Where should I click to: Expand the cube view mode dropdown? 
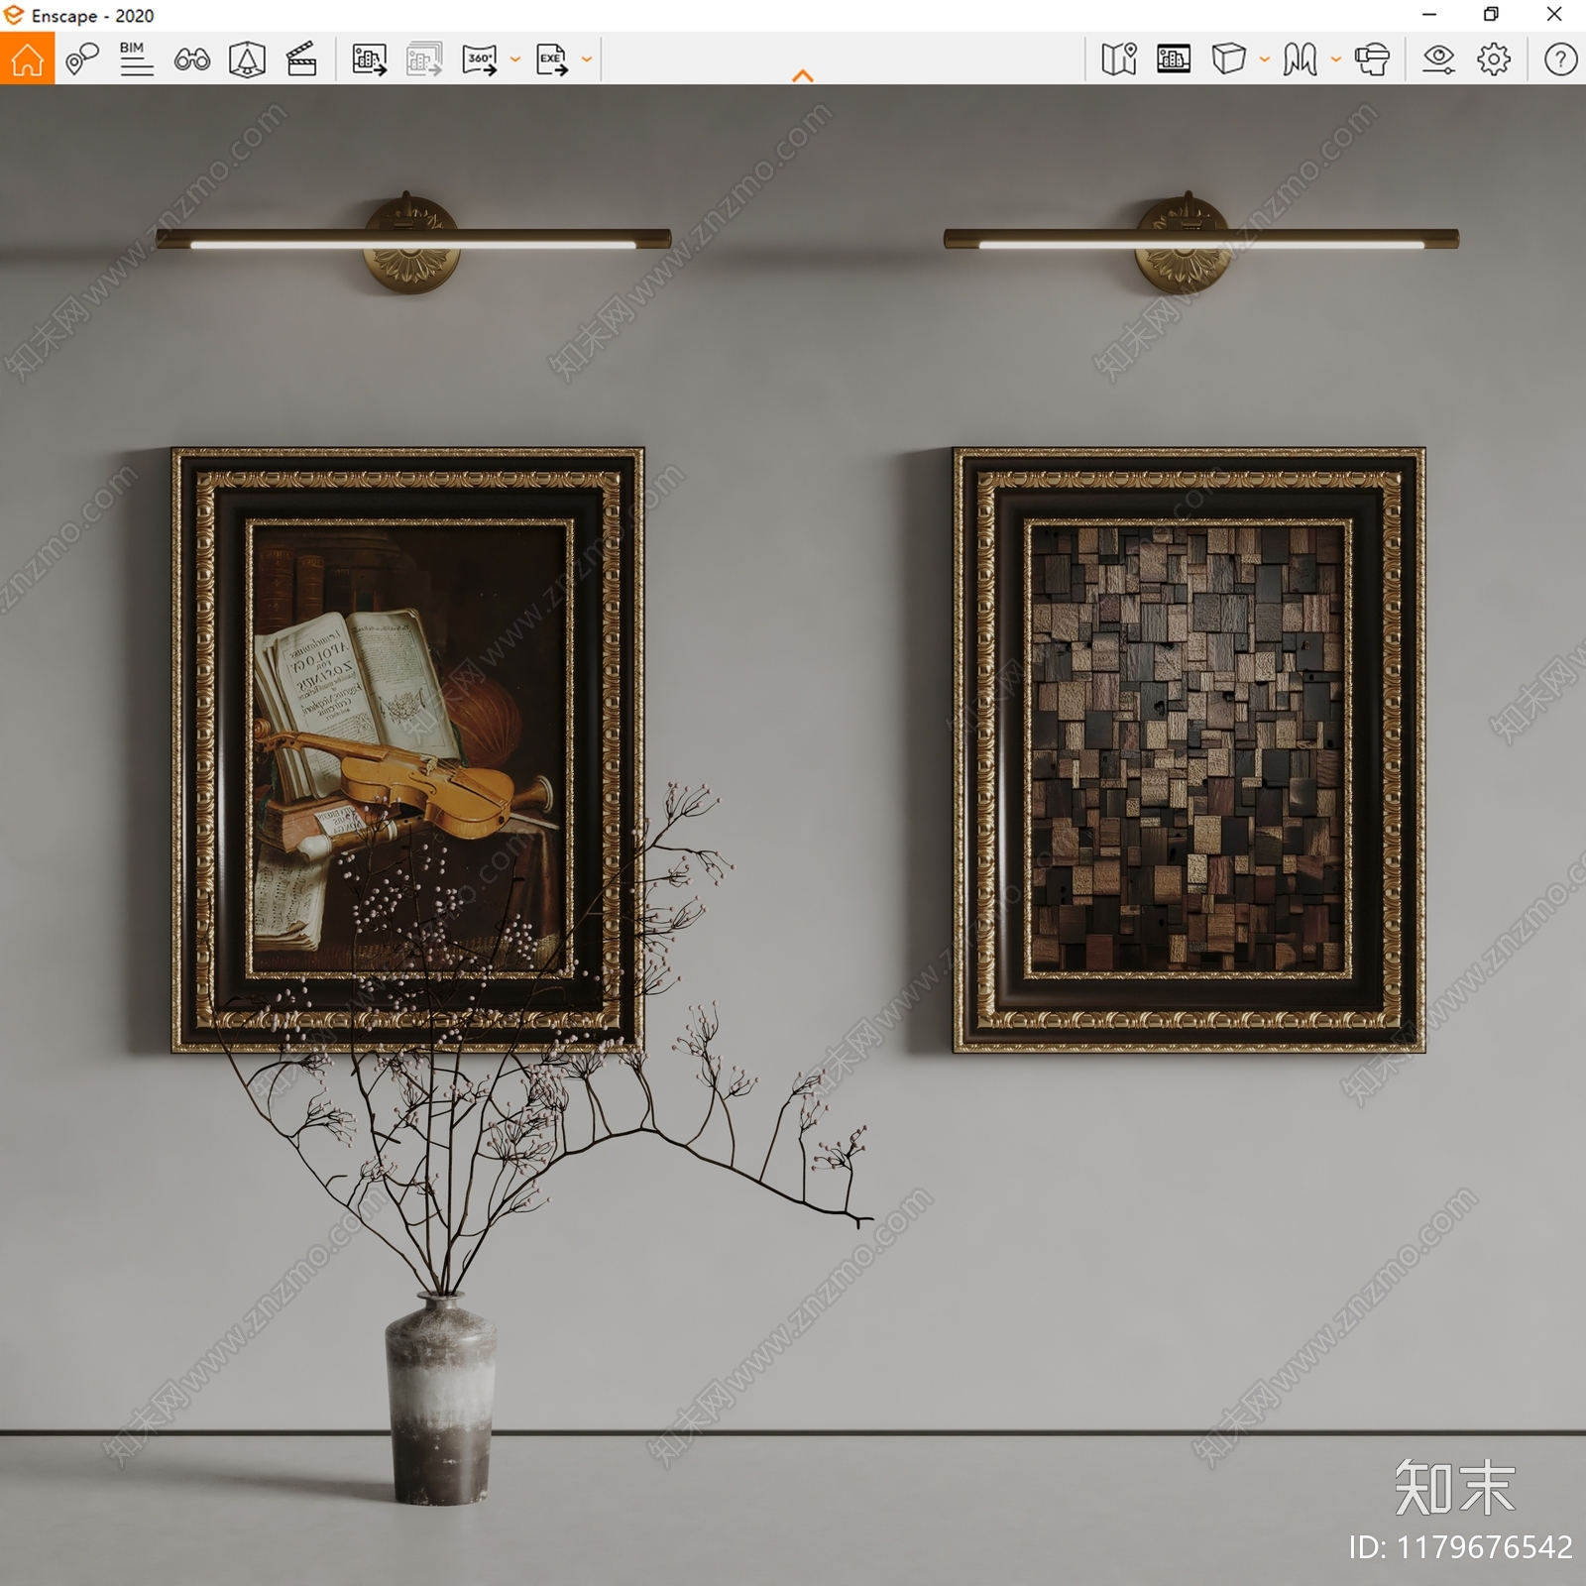(1265, 59)
